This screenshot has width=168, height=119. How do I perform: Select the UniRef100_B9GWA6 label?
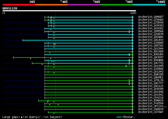point(151,60)
